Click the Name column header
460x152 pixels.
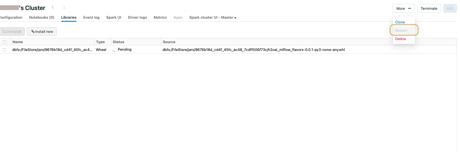tap(18, 42)
